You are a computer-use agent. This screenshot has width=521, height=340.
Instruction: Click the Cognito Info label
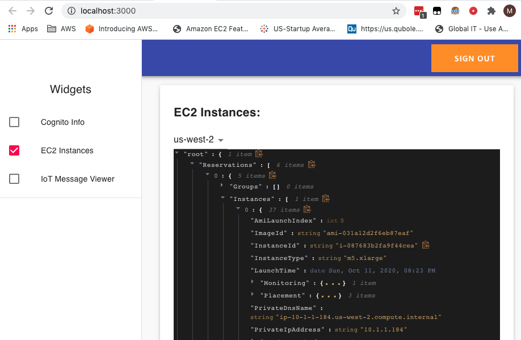[62, 122]
